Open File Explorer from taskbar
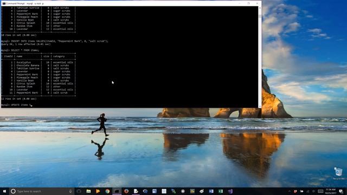 (x=88, y=191)
